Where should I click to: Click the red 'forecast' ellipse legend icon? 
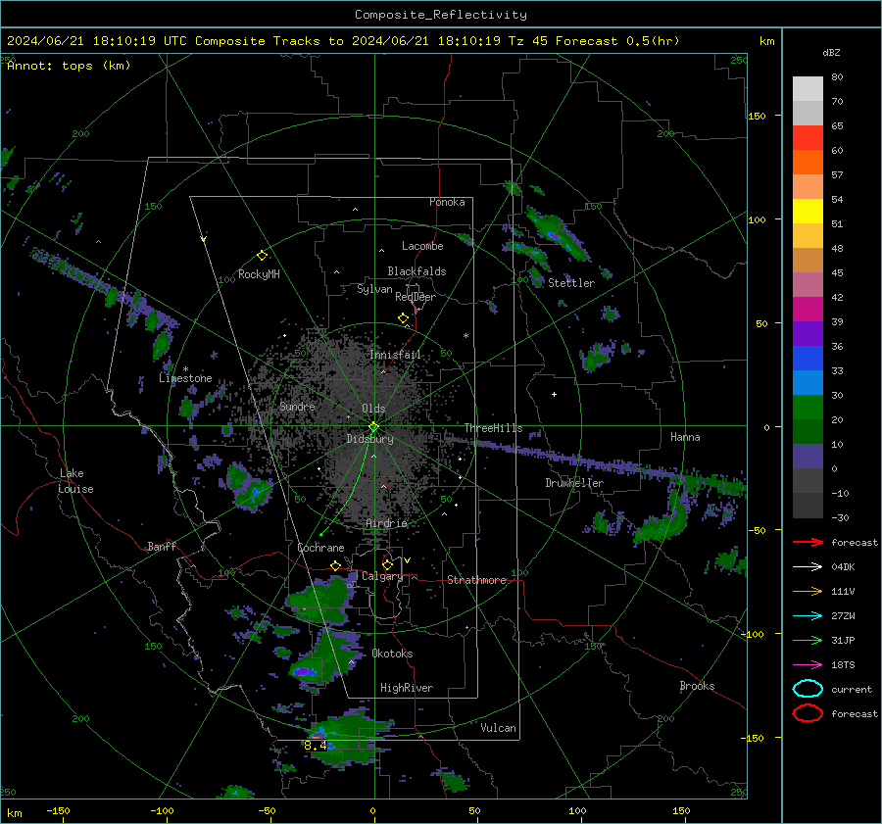tap(808, 713)
